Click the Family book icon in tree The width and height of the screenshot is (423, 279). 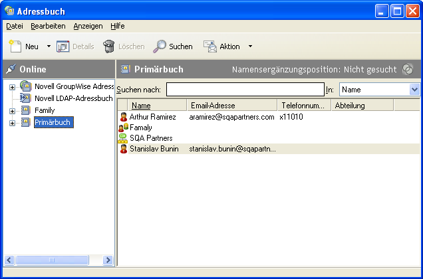click(x=26, y=110)
